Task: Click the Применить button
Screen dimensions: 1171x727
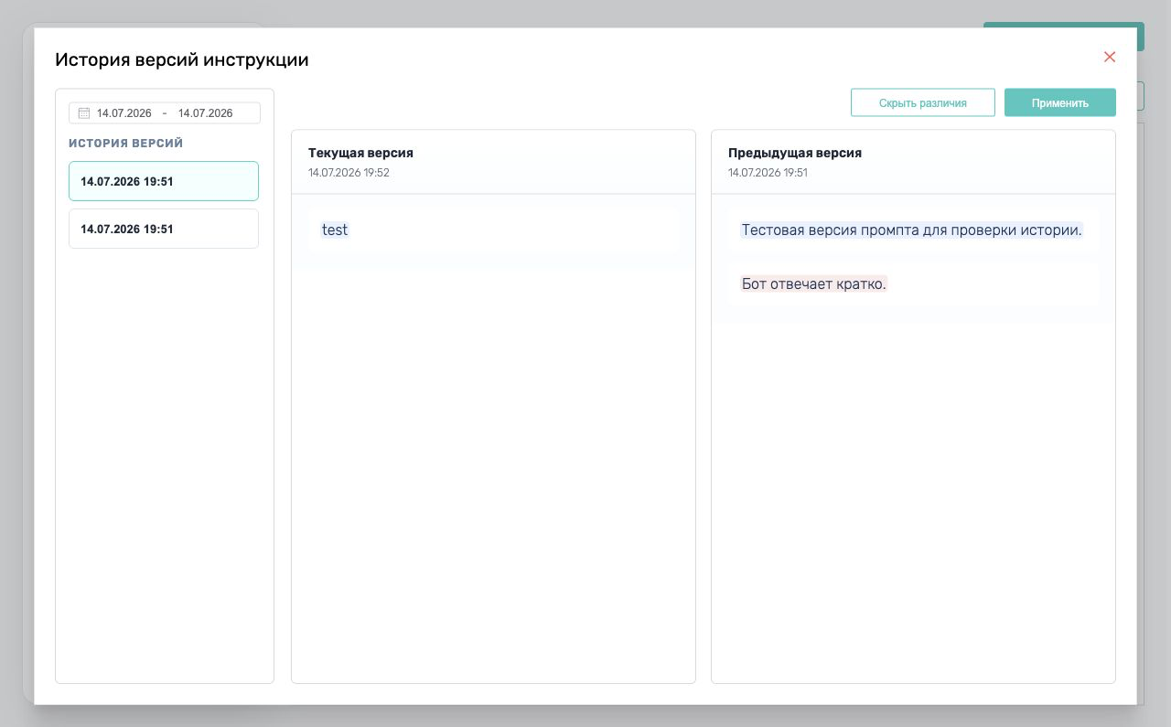Action: point(1060,102)
